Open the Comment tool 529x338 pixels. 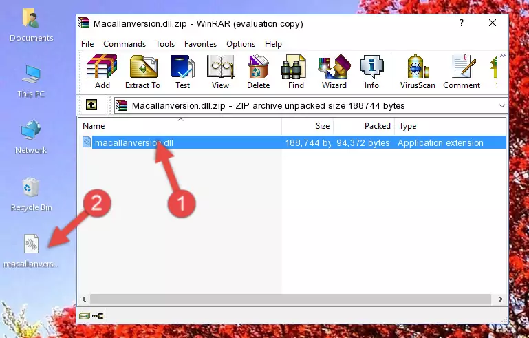coord(462,72)
